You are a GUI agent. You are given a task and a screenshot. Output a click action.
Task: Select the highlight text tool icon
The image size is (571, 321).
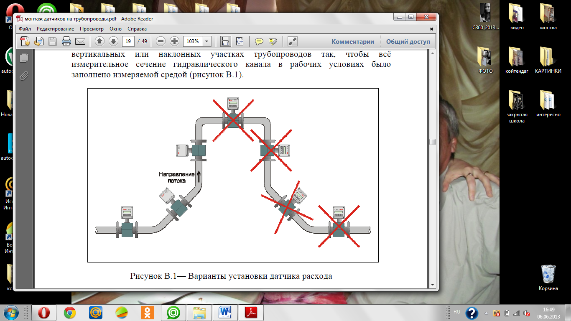point(273,41)
